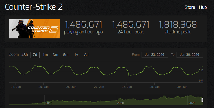Click the From date field
The height and width of the screenshot is (108, 214).
coord(155,55)
